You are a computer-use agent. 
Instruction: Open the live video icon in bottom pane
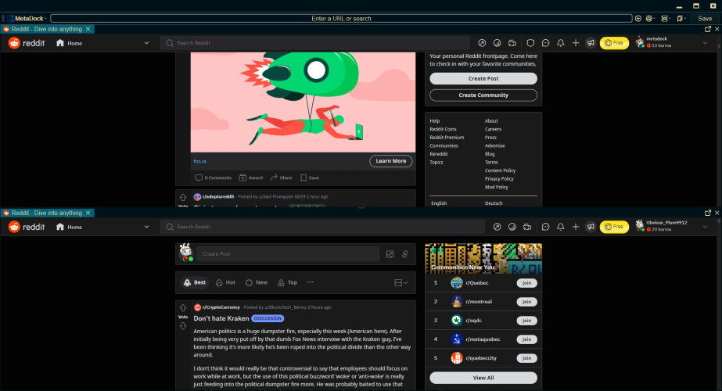[527, 227]
